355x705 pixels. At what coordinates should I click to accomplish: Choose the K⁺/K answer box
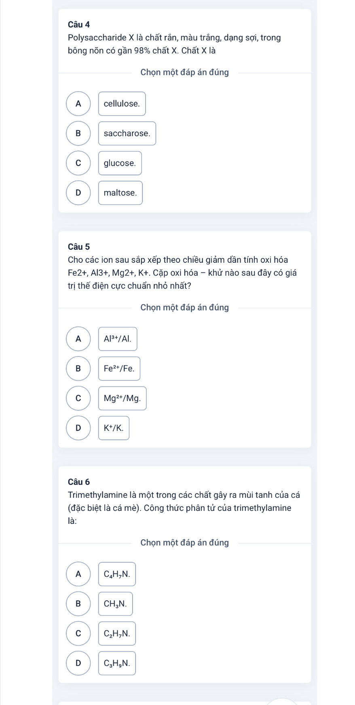pyautogui.click(x=114, y=428)
